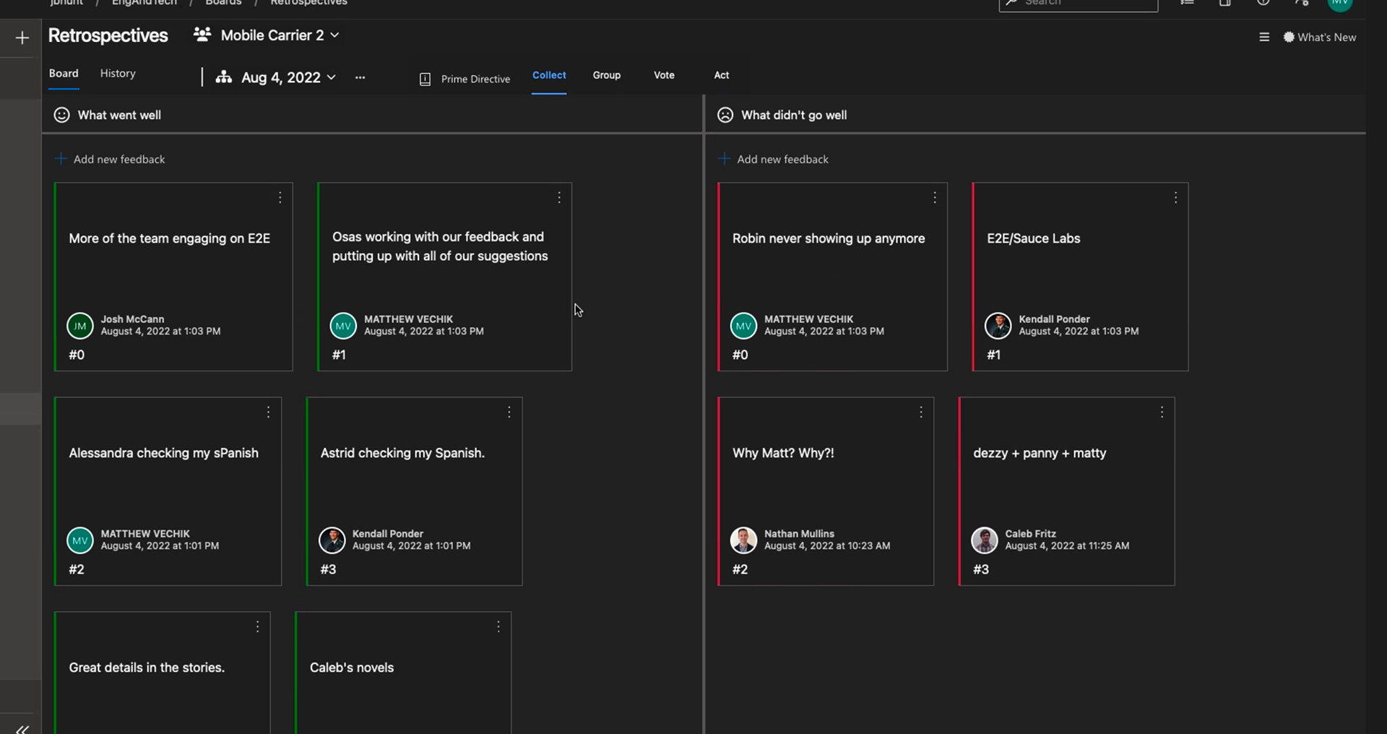Open the Prime Directive
Viewport: 1387px width, 734px height.
[x=465, y=79]
